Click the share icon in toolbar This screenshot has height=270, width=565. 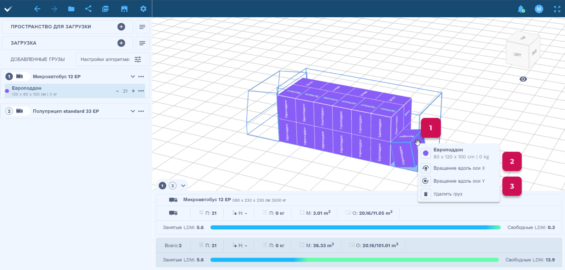(88, 9)
